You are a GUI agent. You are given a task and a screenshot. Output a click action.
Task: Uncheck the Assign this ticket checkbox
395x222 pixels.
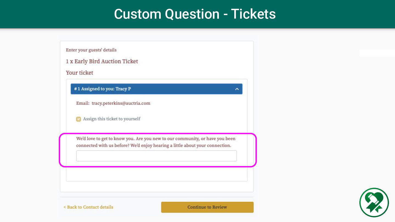[x=78, y=119]
